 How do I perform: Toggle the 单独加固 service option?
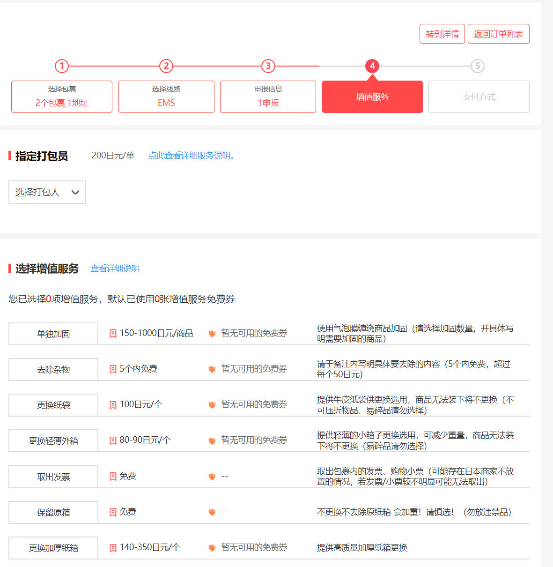[53, 334]
